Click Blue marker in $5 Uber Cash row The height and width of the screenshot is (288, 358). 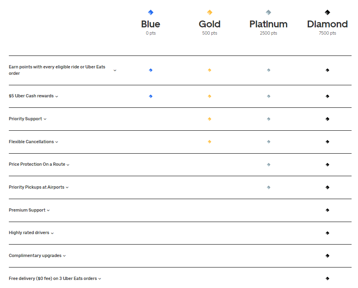151,97
